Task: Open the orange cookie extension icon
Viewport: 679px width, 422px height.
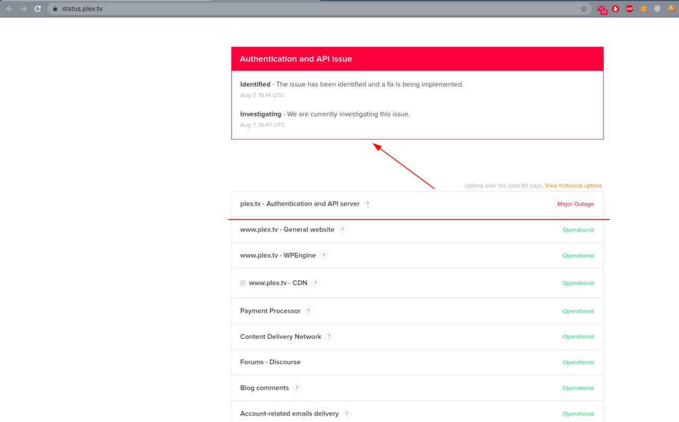Action: pos(671,8)
